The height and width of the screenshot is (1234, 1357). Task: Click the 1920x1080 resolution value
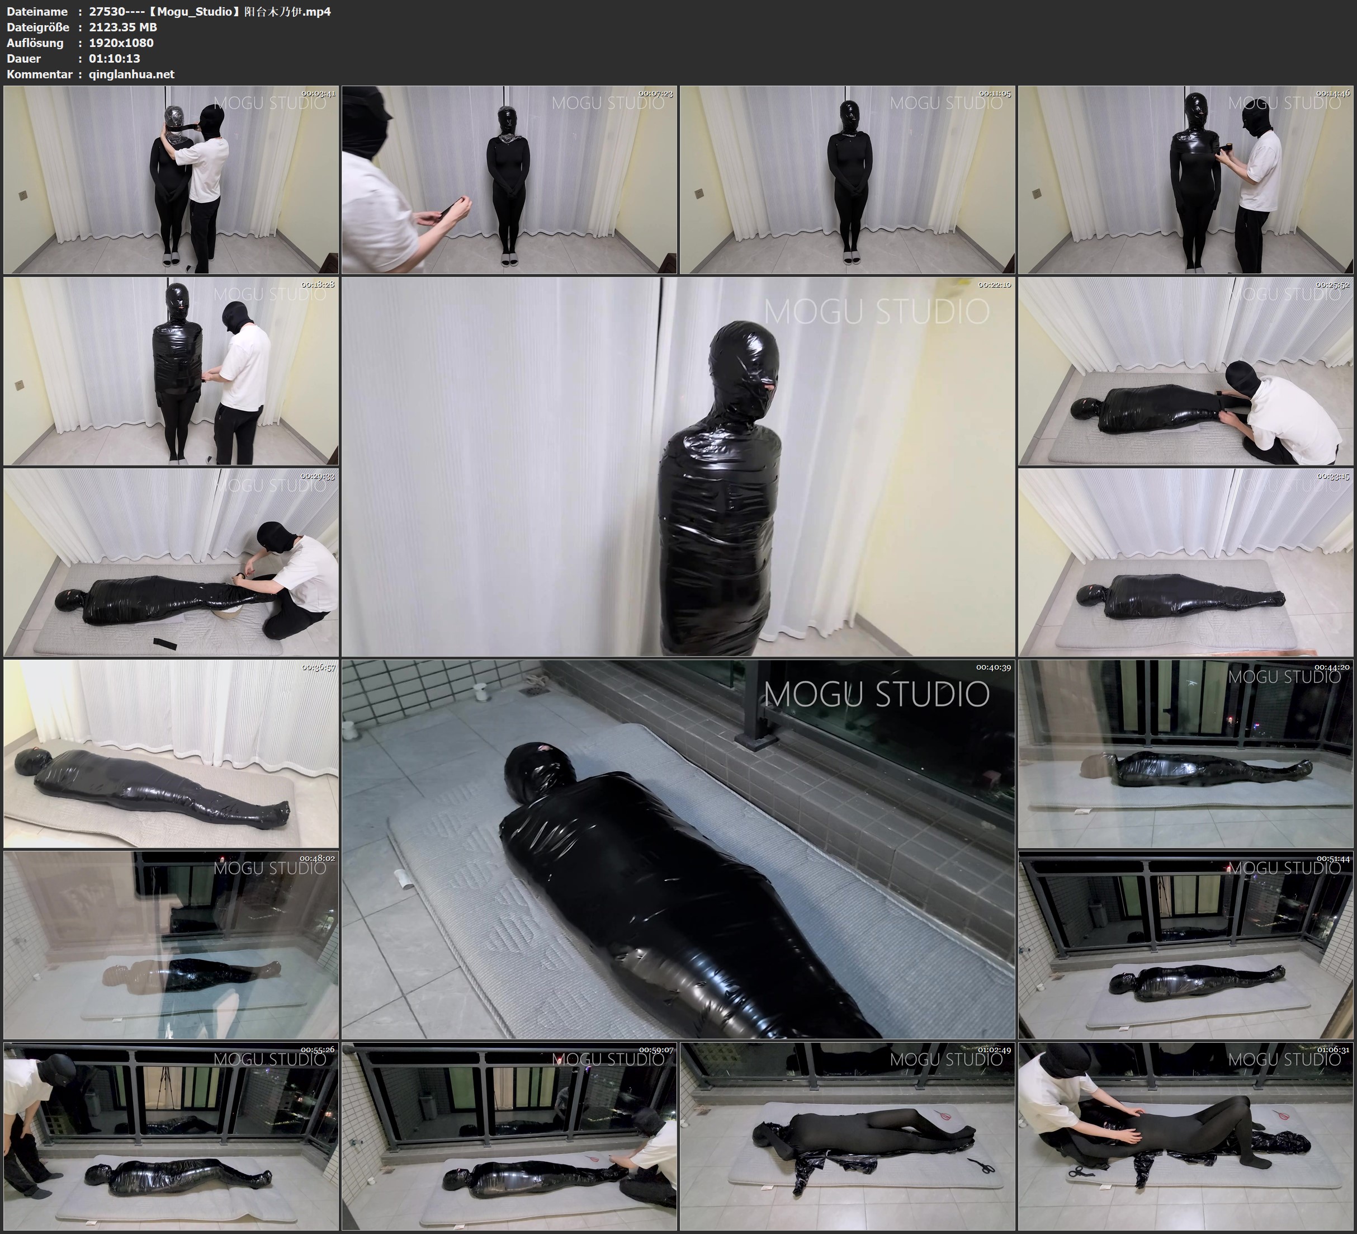[121, 43]
